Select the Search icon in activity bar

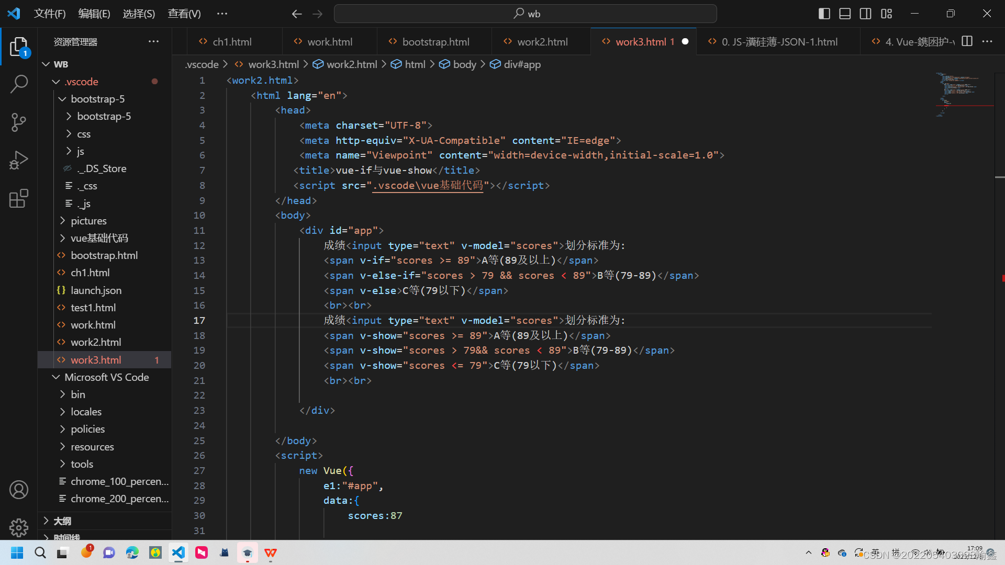(x=19, y=84)
